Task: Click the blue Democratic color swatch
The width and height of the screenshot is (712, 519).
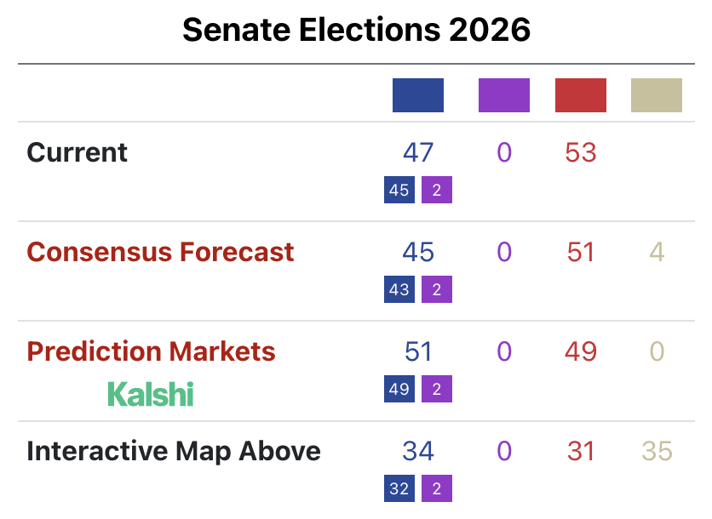Action: 417,95
